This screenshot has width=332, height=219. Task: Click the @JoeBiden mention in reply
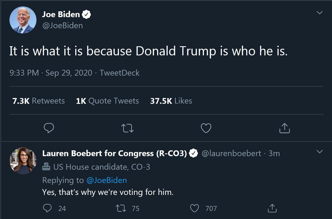107,180
